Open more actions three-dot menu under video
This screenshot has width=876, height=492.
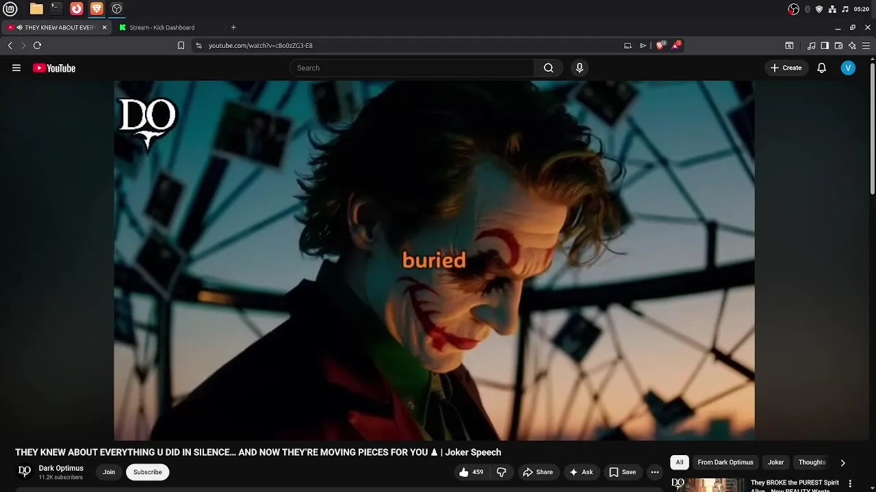click(655, 472)
